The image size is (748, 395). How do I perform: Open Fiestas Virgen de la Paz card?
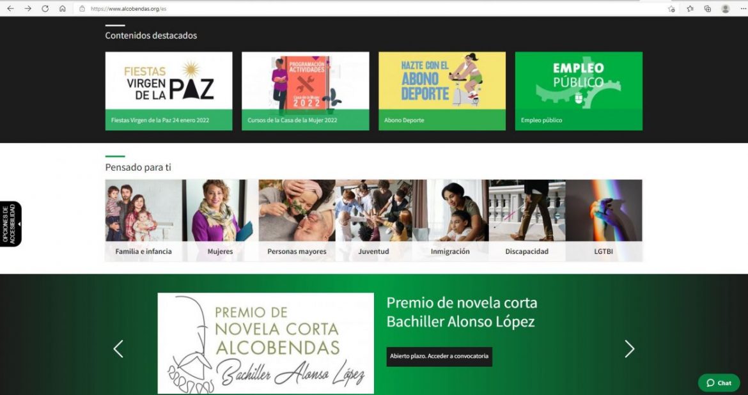[169, 91]
